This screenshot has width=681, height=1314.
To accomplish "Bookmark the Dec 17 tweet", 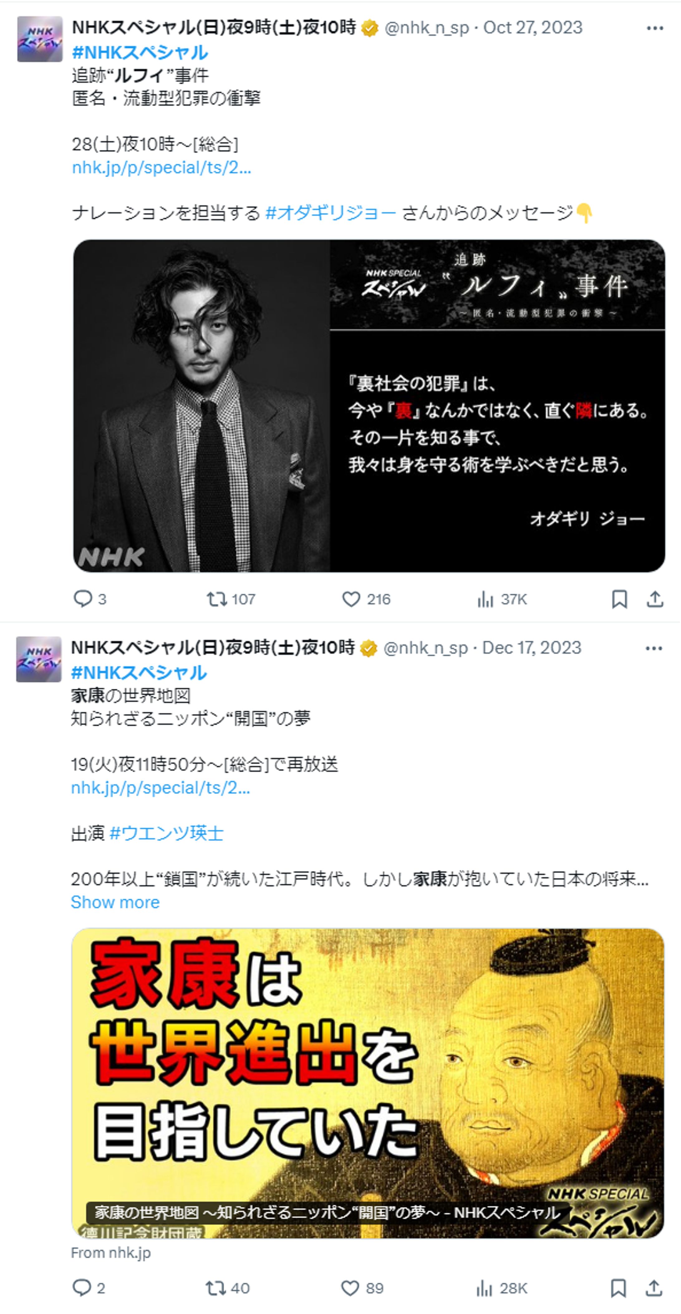I will (x=618, y=1288).
